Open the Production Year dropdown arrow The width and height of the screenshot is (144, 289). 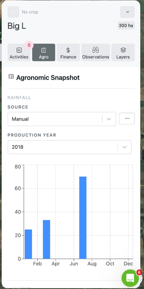click(x=125, y=147)
